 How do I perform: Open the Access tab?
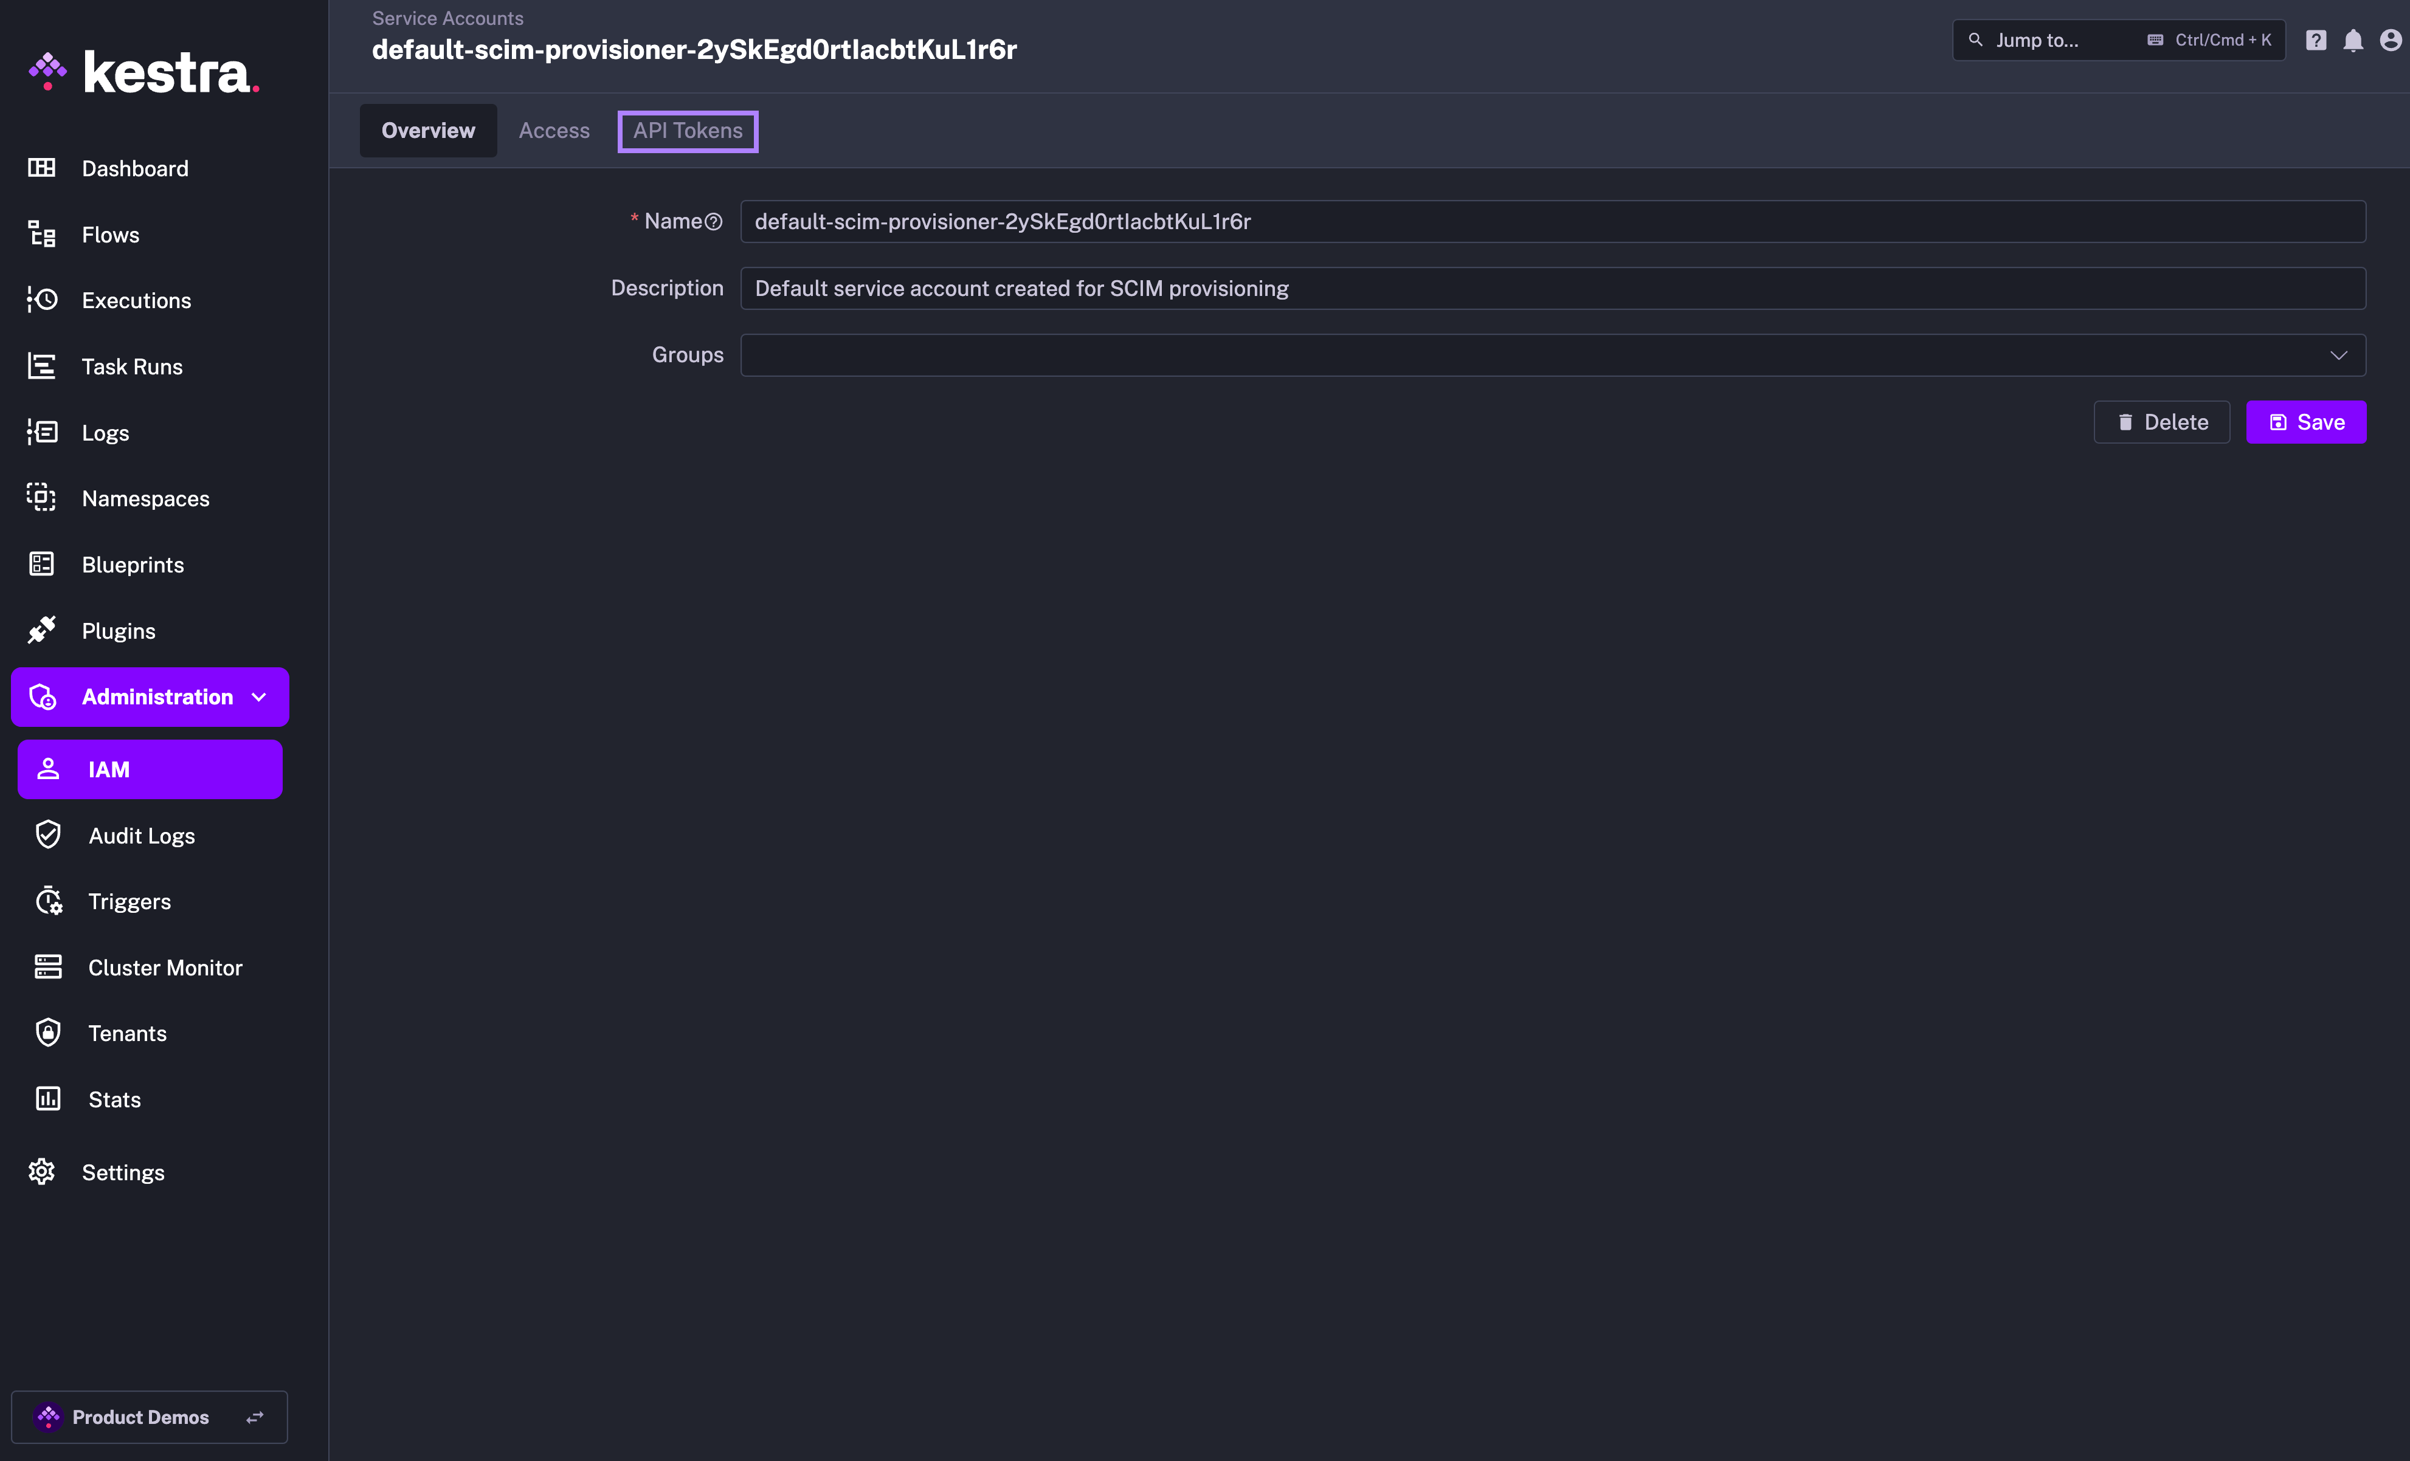(554, 131)
